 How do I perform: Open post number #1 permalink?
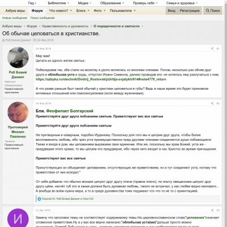tap(218, 49)
